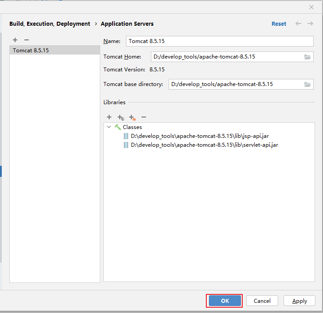The width and height of the screenshot is (323, 313).
Task: Click third Libraries add icon with orange folder
Action: [x=132, y=117]
